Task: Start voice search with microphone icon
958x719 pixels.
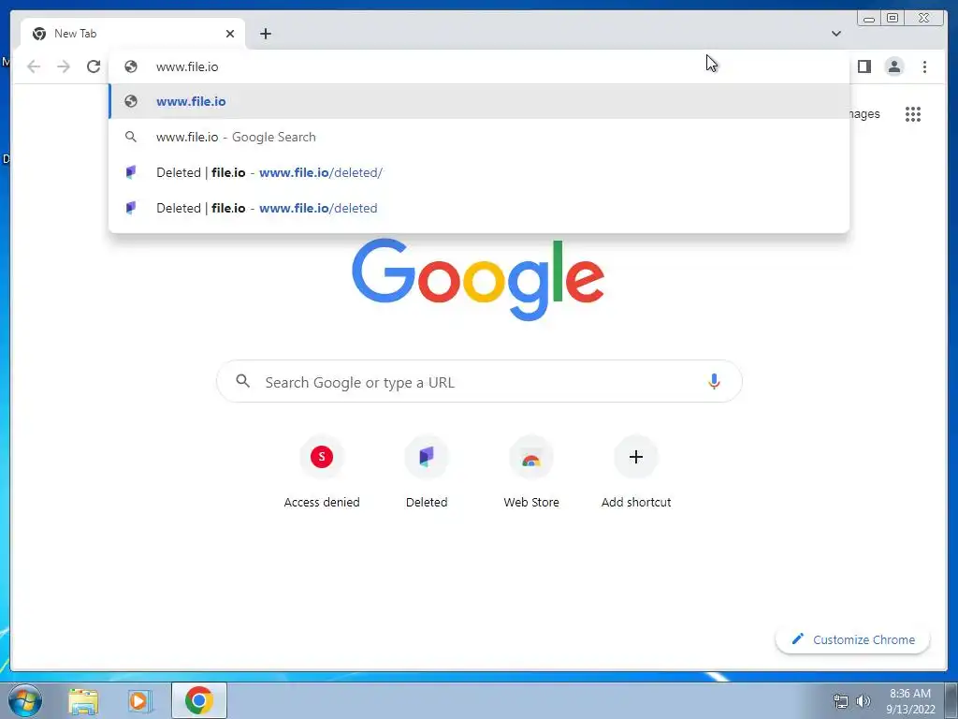Action: tap(714, 382)
